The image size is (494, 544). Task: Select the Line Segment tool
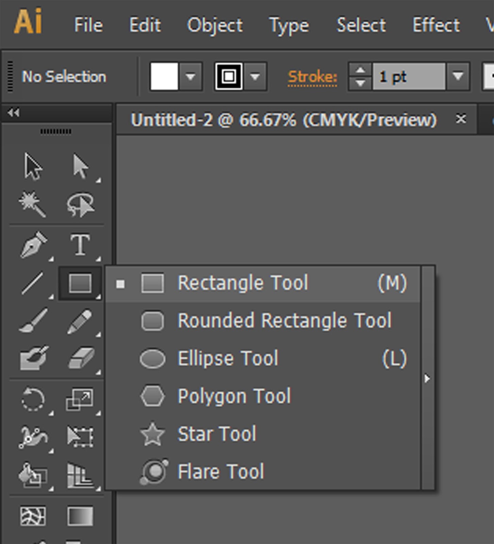(x=33, y=283)
